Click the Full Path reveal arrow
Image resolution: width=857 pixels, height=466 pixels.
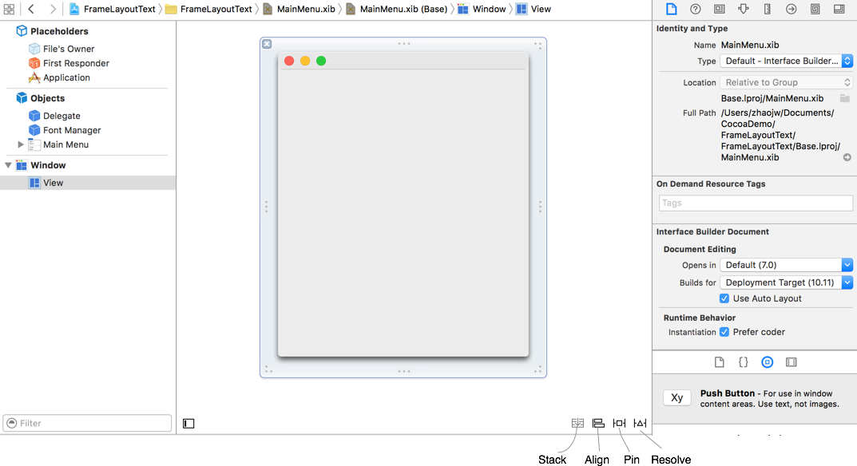848,157
